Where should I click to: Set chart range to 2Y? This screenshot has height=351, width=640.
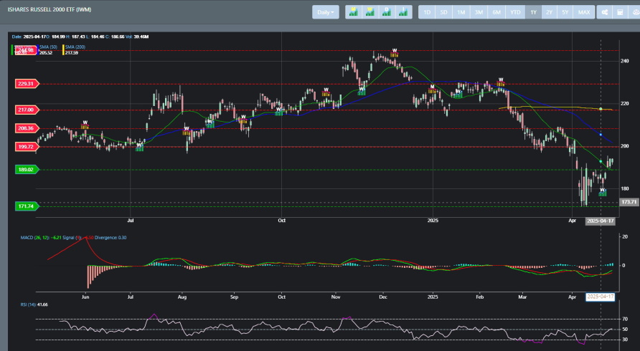tap(550, 12)
